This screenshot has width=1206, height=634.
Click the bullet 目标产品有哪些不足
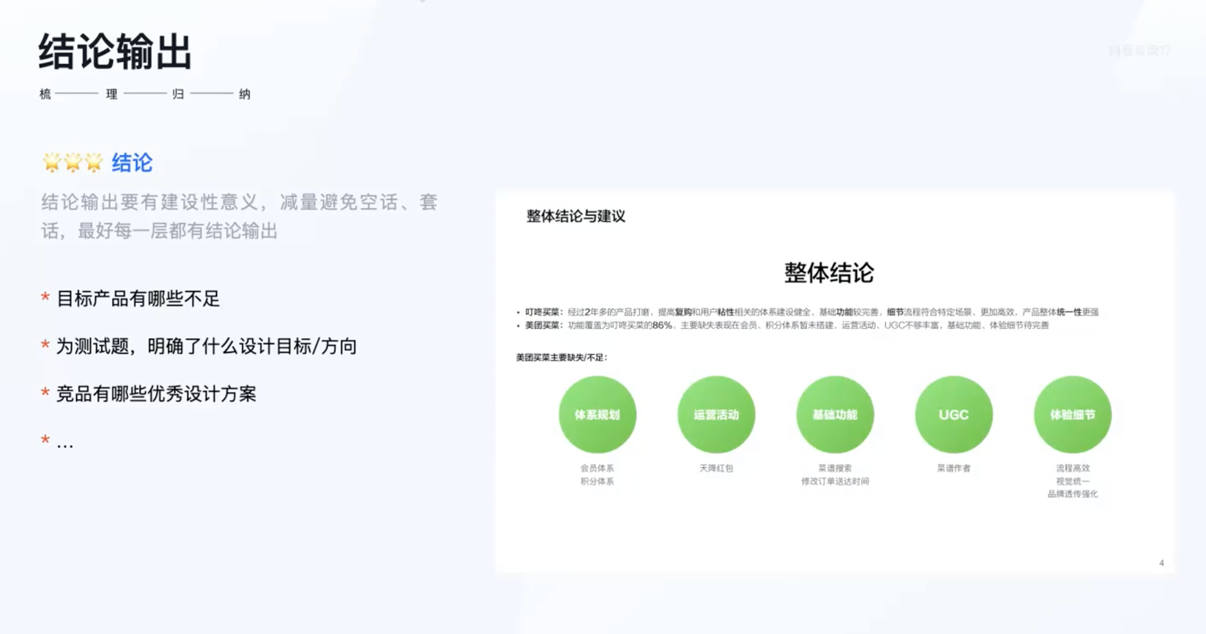tap(138, 299)
